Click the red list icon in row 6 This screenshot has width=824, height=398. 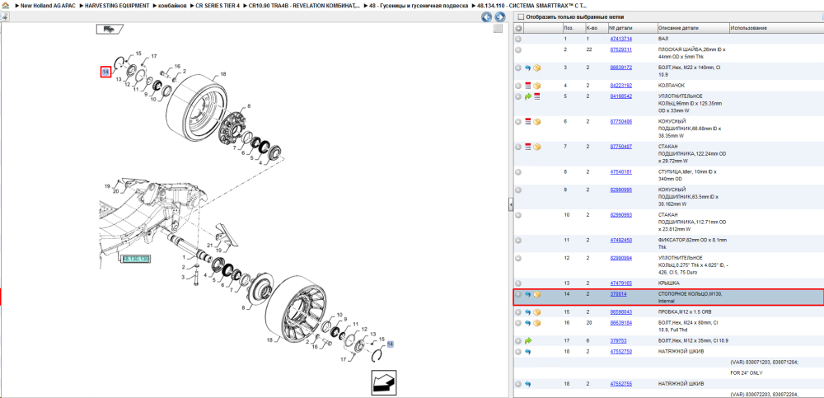tap(528, 121)
